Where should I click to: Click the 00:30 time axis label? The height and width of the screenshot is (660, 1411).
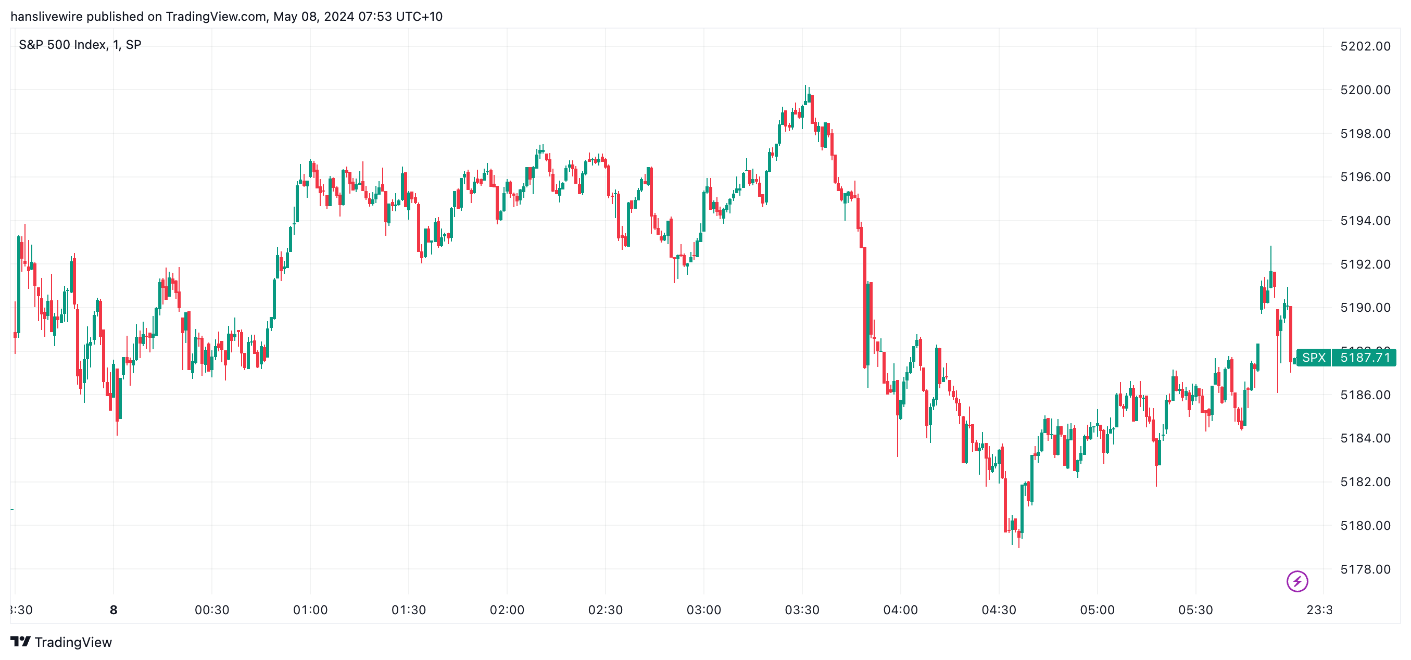coord(212,610)
